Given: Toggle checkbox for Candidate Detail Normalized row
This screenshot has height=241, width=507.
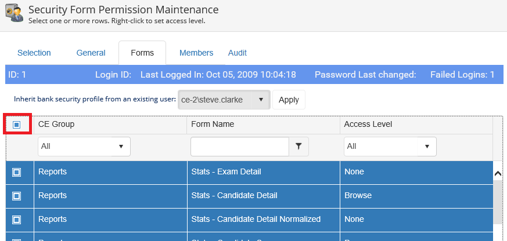Looking at the screenshot, I should coord(17,220).
